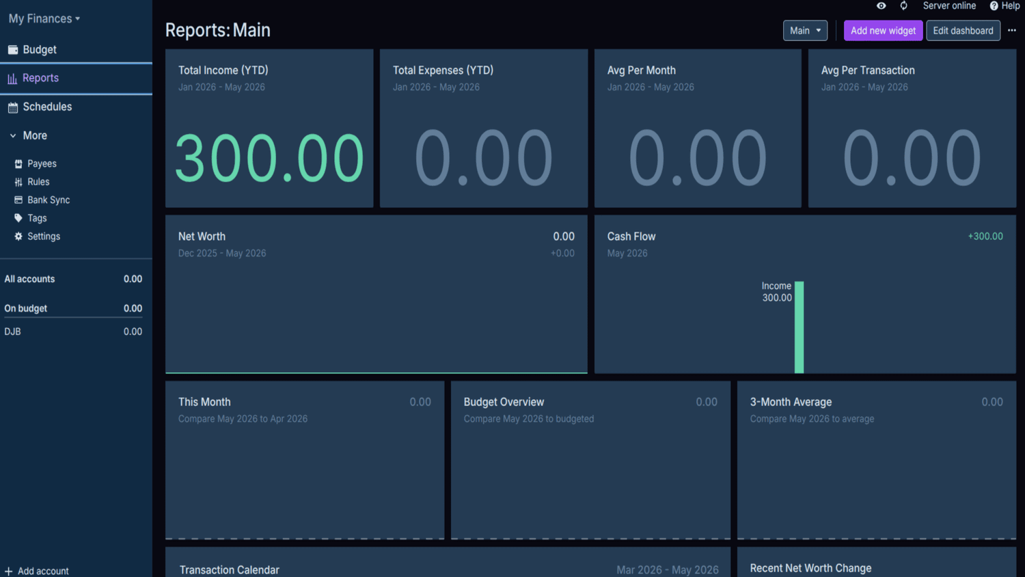Toggle privacy mode with the eye icon
This screenshot has width=1025, height=577.
(881, 6)
